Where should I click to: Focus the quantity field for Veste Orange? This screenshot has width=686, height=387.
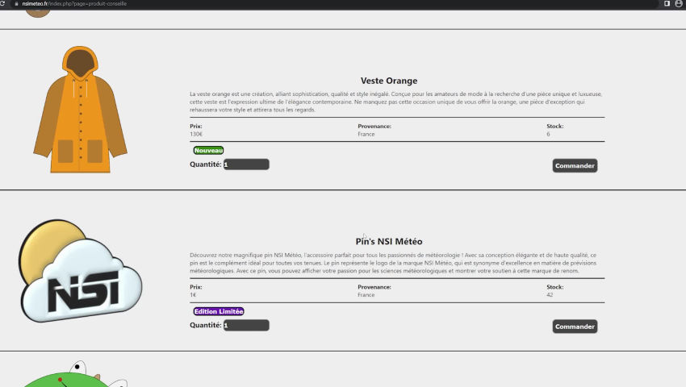pos(246,164)
